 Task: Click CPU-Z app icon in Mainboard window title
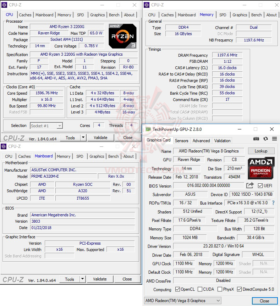point(4,146)
